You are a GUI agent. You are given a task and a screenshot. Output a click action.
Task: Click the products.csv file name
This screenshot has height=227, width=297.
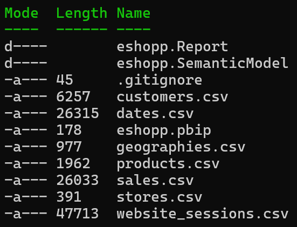coord(168,164)
